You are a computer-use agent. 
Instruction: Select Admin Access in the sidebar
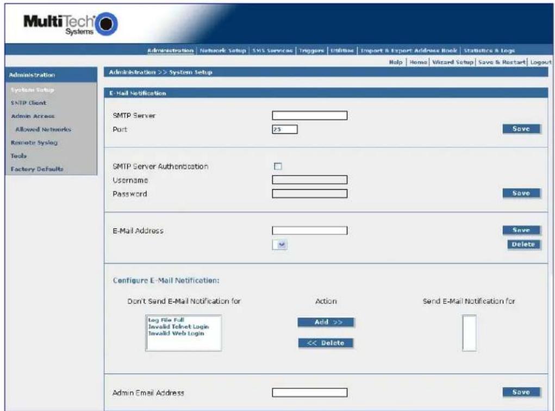(x=33, y=116)
